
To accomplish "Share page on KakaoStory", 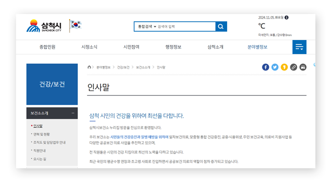I will pos(284,67).
